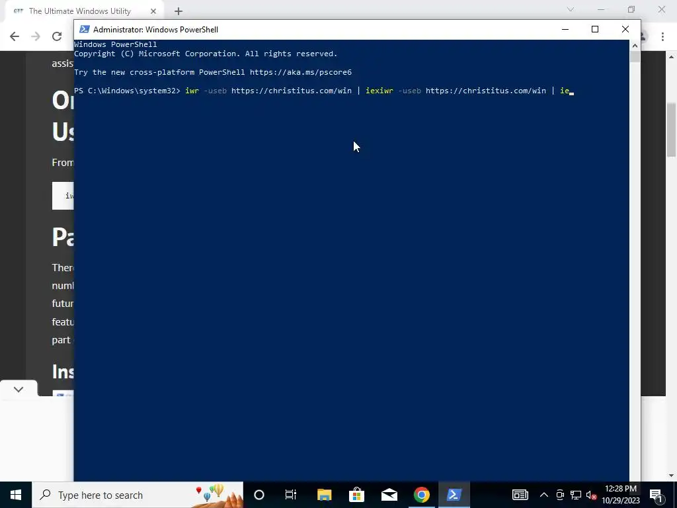The image size is (677, 508).
Task: Open Chrome tab search dropdown
Action: 571,9
